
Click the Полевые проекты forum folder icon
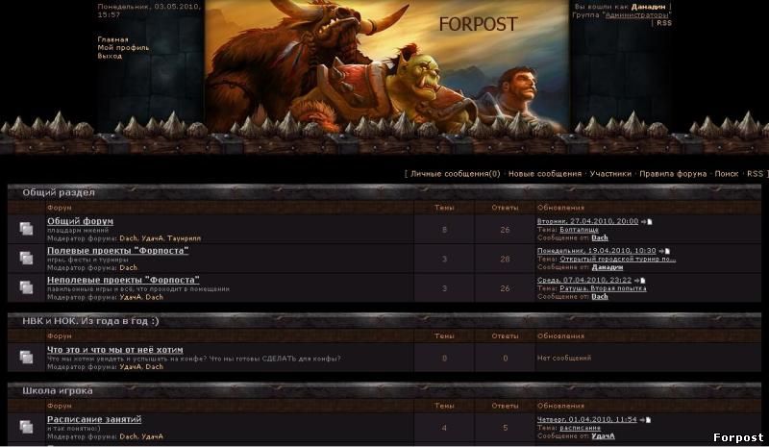27,258
